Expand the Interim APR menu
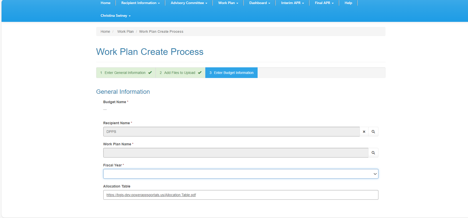 point(292,3)
